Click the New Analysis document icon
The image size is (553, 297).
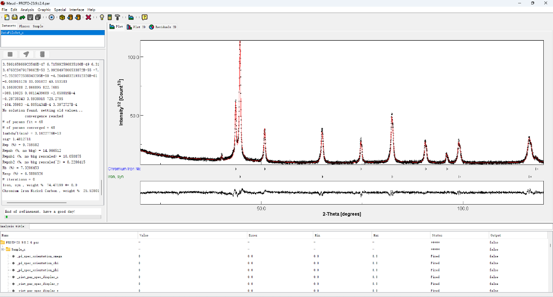click(x=6, y=17)
